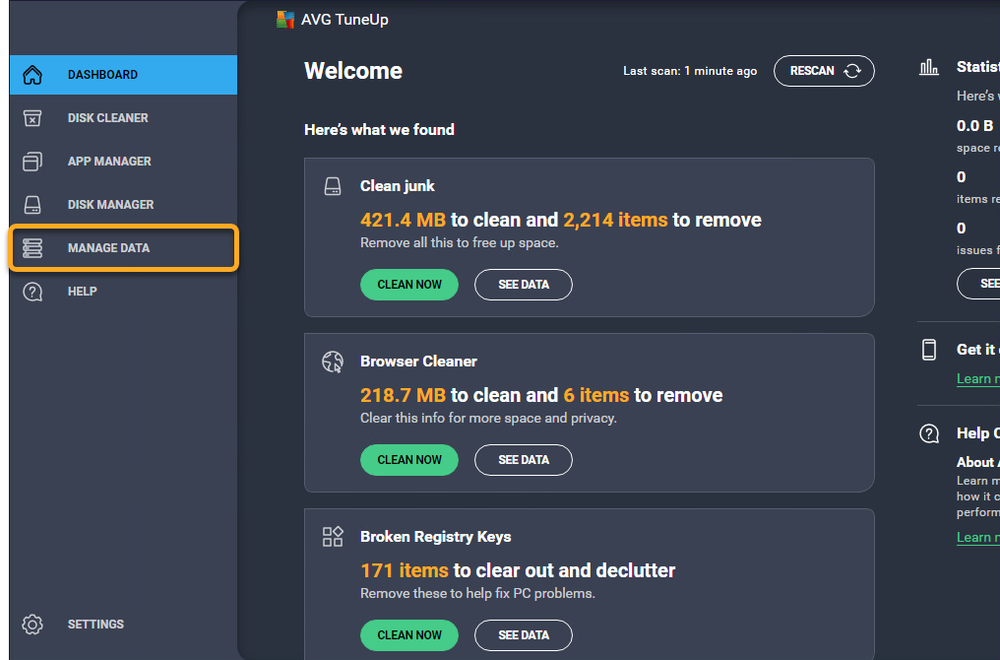Screen dimensions: 1000x660
Task: Select the Disk Manager menu label
Action: (x=110, y=205)
